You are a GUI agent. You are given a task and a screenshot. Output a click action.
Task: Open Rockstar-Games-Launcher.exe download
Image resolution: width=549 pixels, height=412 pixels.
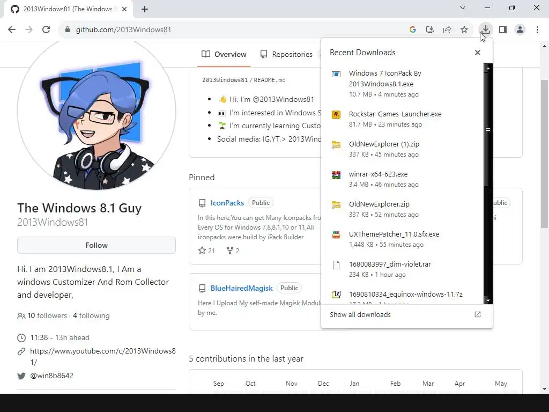pos(403,119)
